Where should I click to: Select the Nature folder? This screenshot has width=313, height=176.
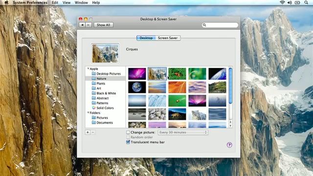click(106, 79)
